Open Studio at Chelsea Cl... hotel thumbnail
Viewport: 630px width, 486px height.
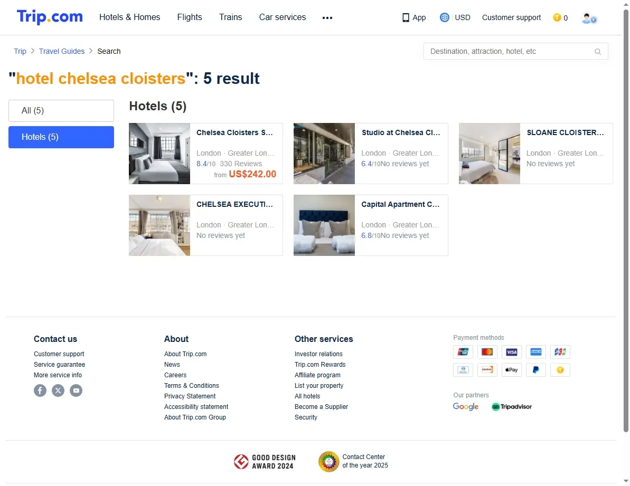pyautogui.click(x=324, y=154)
